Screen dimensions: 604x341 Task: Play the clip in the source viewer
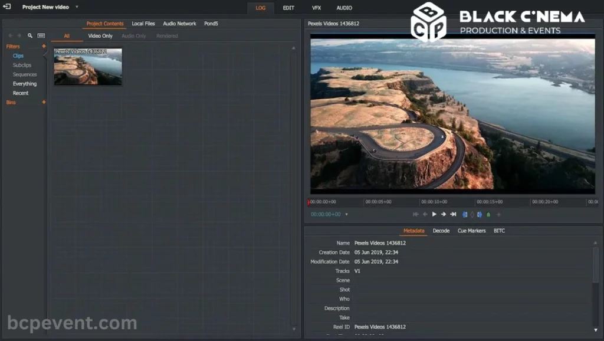coord(435,214)
